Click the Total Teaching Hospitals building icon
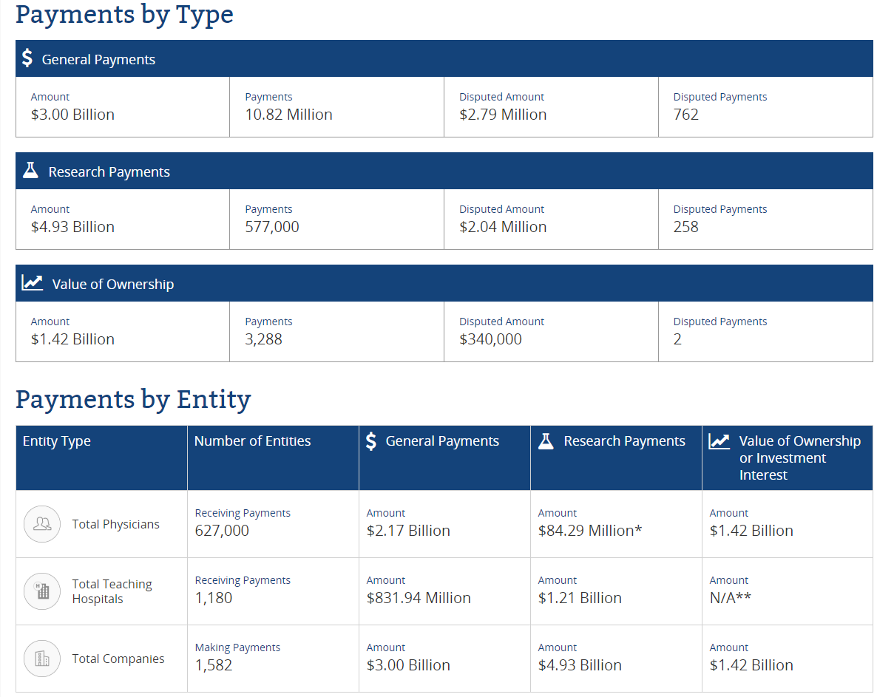This screenshot has width=877, height=697. pos(42,591)
